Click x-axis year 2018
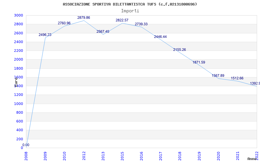Screen dimensions: 260x162 click(x=180, y=156)
